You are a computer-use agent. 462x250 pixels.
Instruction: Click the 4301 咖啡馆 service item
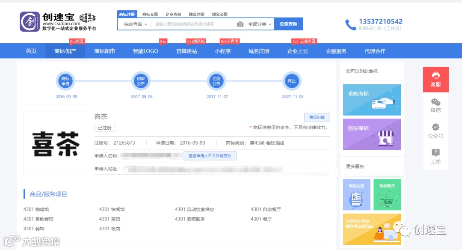(36, 209)
